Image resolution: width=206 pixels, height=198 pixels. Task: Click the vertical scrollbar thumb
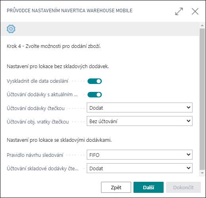click(x=202, y=99)
